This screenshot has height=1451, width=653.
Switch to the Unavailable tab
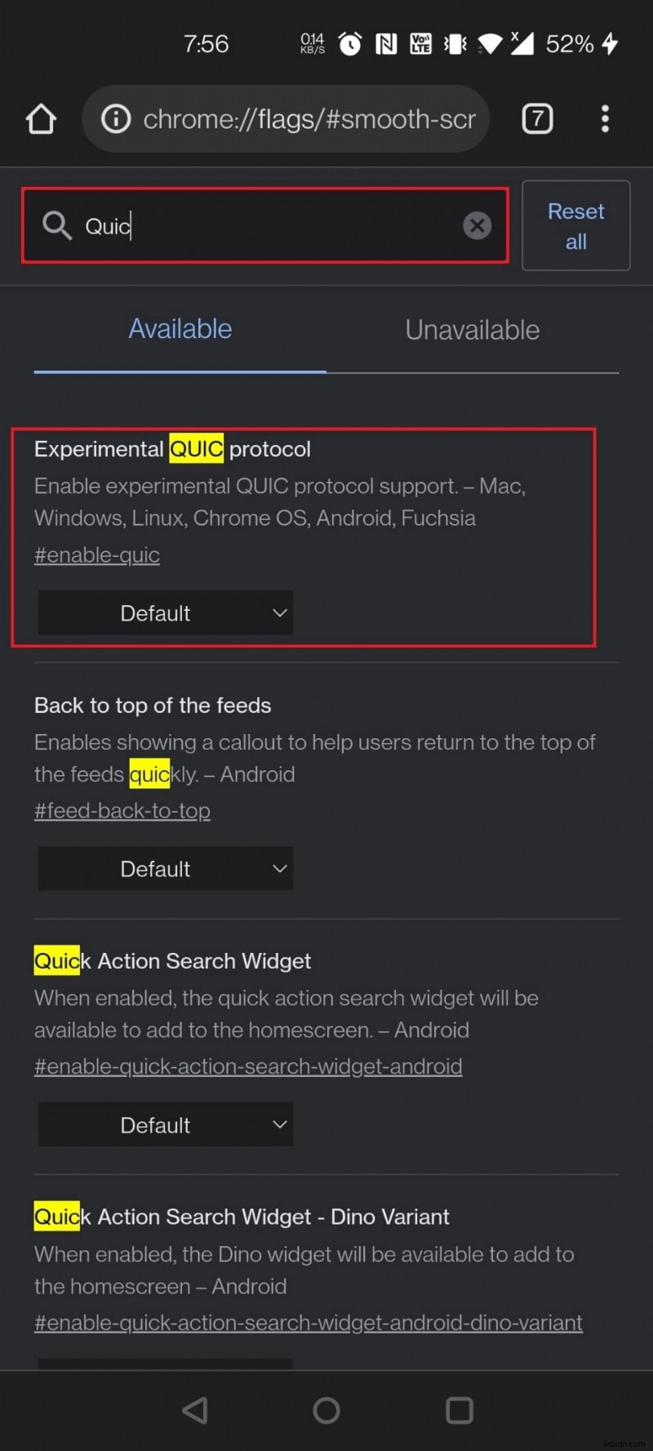pyautogui.click(x=472, y=329)
